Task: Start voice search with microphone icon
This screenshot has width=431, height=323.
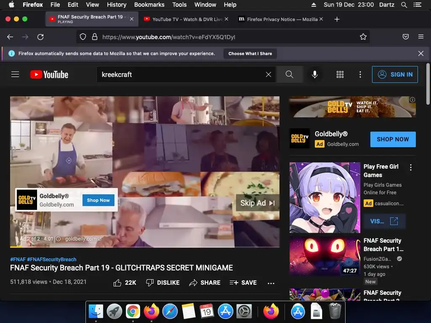Action: 315,74
